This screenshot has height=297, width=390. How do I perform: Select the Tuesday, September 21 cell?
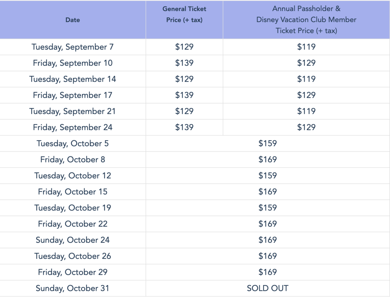click(72, 111)
